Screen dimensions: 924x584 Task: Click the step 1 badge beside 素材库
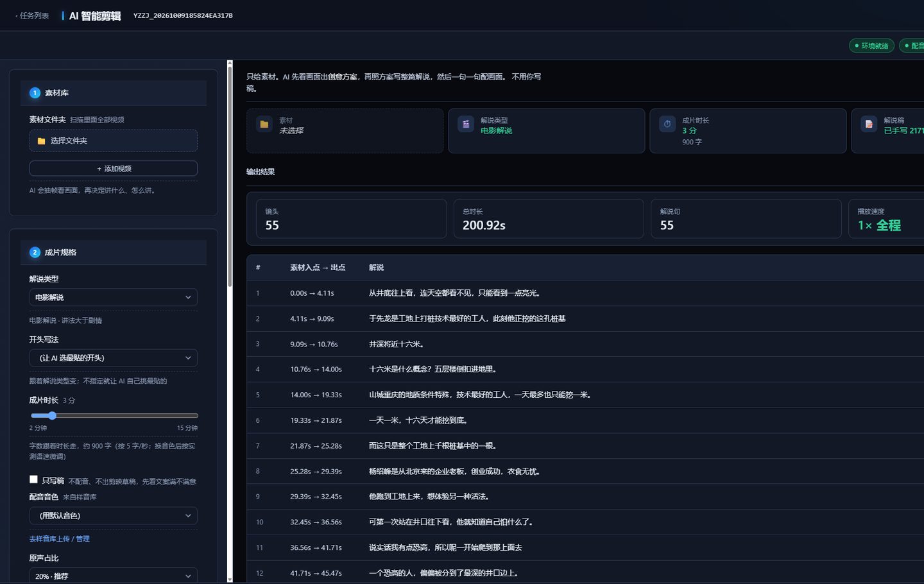35,93
